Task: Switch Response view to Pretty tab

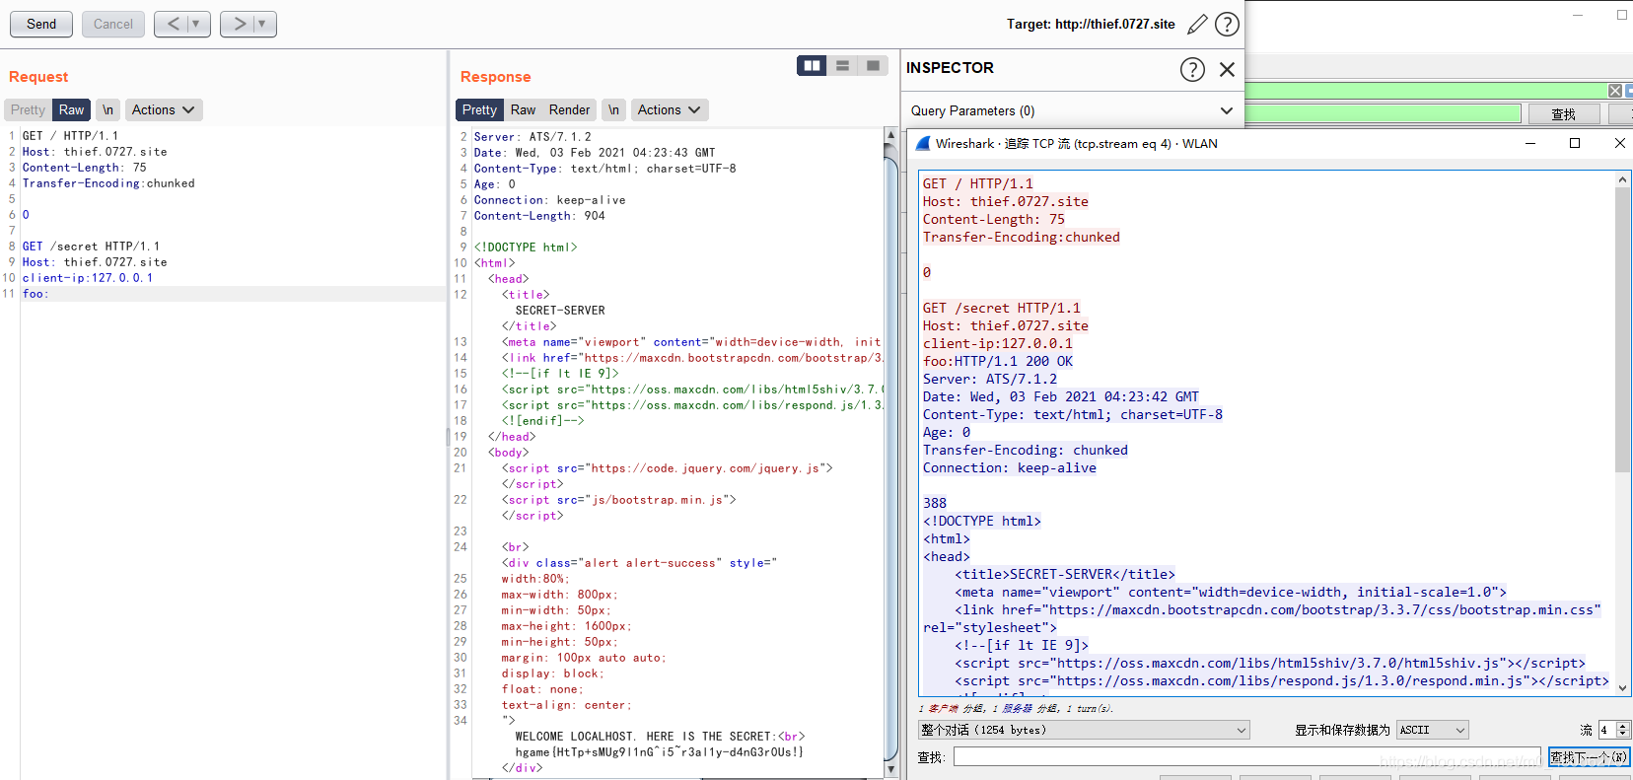Action: coord(479,109)
